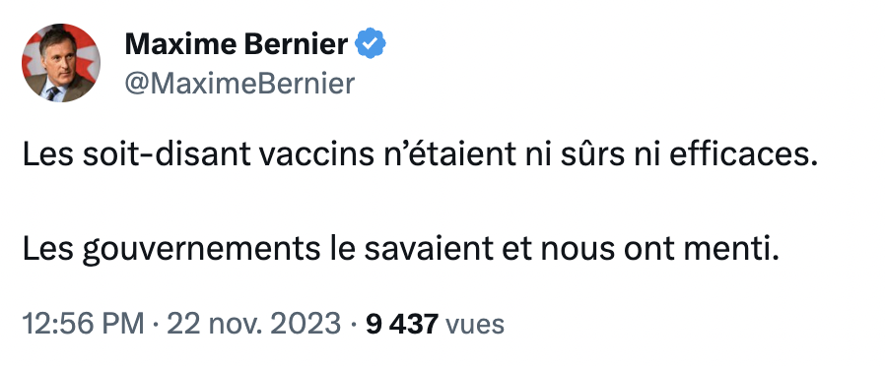This screenshot has width=885, height=366.
Task: Click the 12:56 PM timestamp
Action: tap(83, 324)
